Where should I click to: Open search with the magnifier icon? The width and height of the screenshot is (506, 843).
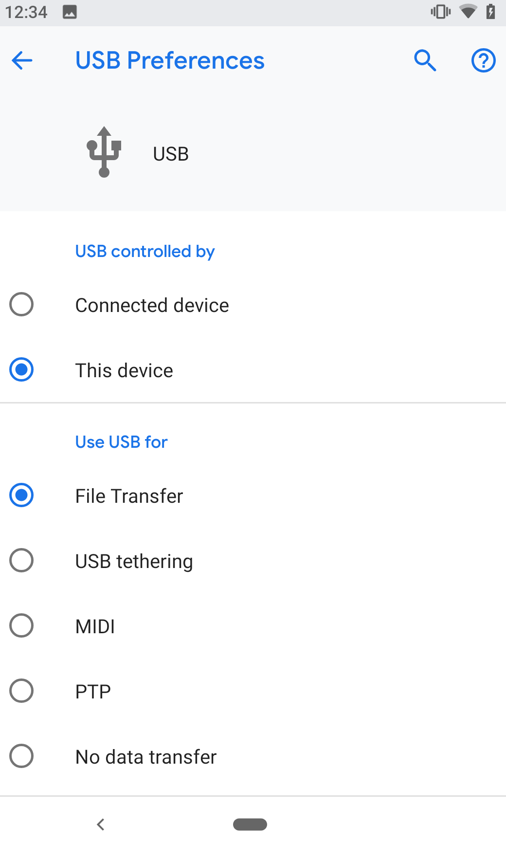[425, 60]
